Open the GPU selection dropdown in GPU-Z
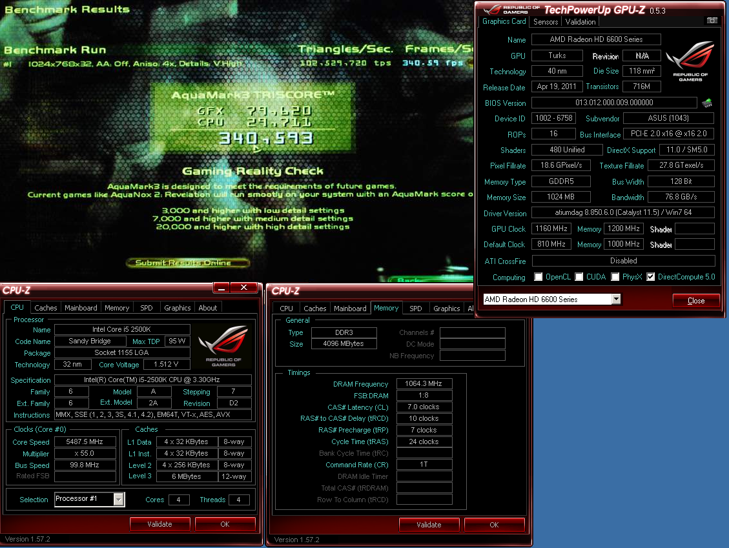Screen dimensions: 729x548 tap(616, 299)
